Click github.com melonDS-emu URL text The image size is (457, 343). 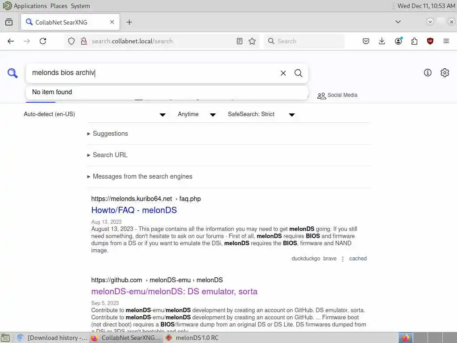157,280
